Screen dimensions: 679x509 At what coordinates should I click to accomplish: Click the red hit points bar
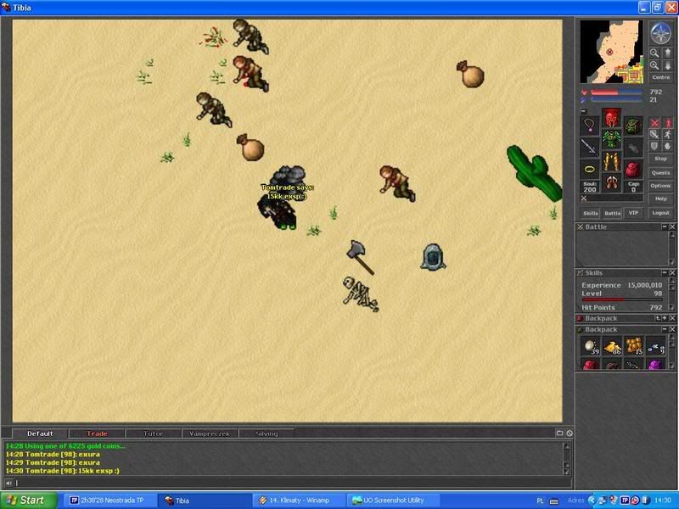pyautogui.click(x=617, y=92)
